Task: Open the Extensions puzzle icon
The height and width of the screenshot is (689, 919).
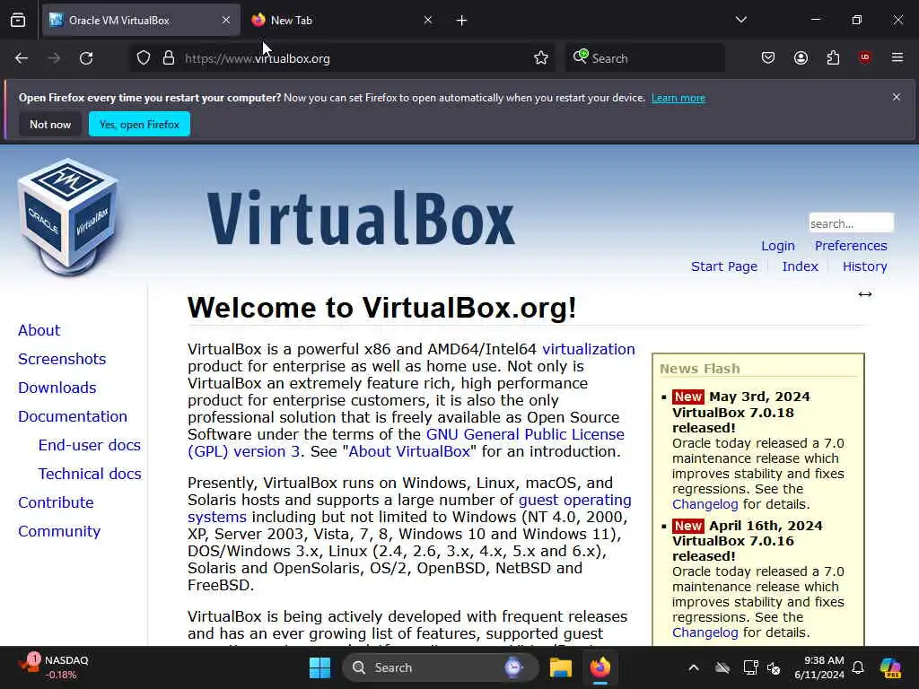Action: pos(833,58)
